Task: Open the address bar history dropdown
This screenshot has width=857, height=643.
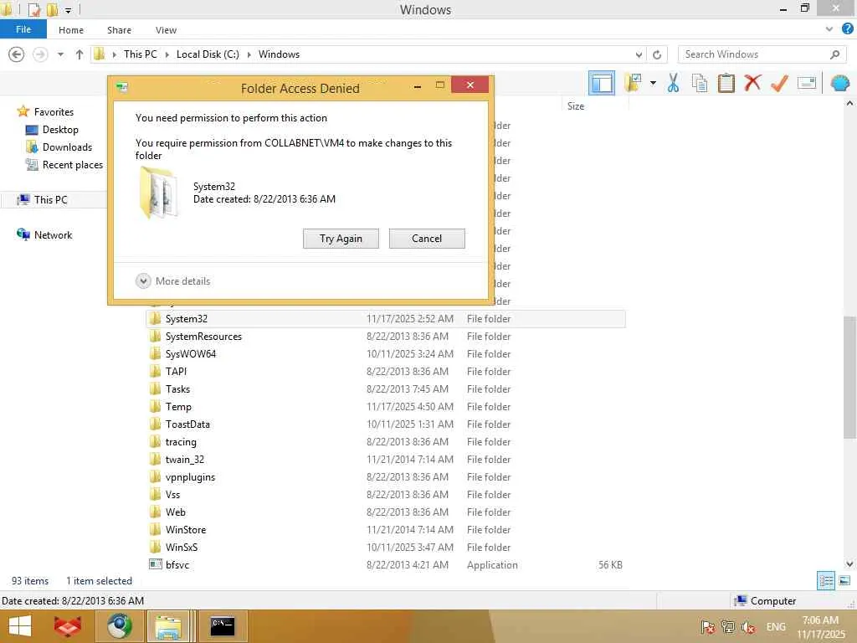Action: [639, 54]
